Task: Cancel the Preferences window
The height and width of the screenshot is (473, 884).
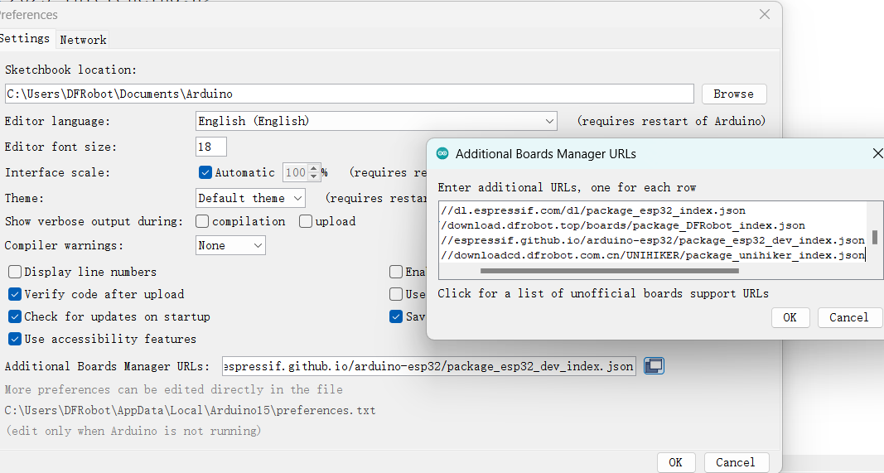Action: (735, 462)
